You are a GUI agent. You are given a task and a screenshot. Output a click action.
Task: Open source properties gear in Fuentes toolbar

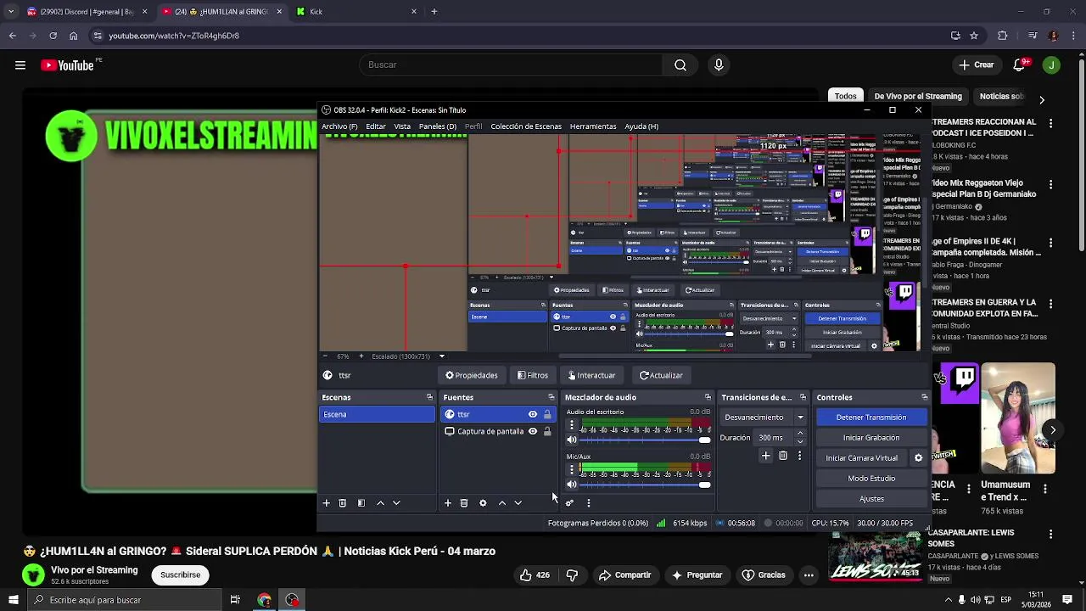click(483, 503)
